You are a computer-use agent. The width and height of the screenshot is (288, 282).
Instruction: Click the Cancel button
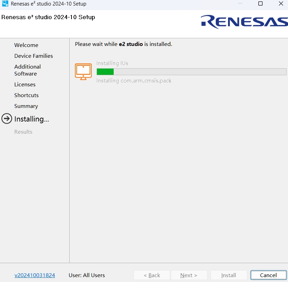268,275
